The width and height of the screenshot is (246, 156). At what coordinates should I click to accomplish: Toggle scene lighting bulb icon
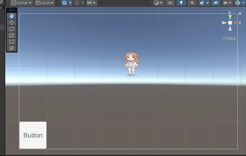pyautogui.click(x=181, y=3)
